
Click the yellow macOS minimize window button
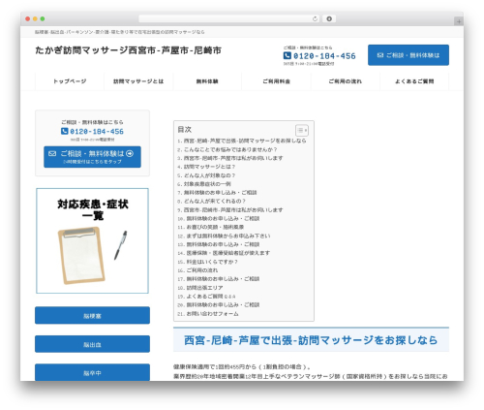point(35,18)
